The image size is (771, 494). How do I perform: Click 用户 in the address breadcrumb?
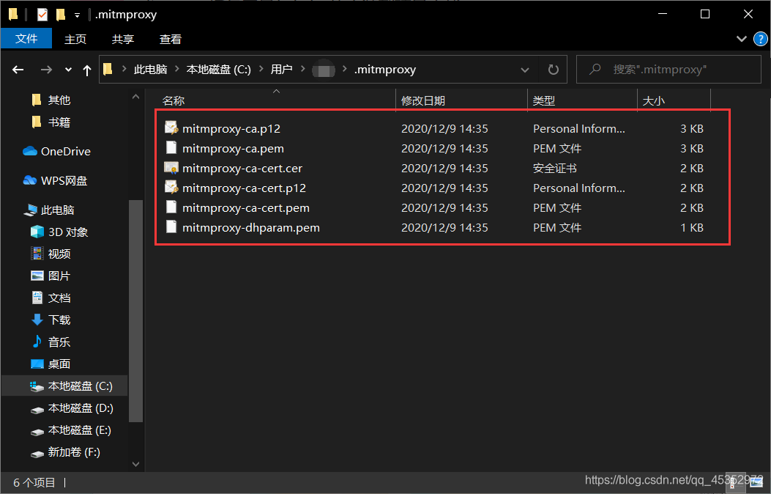pyautogui.click(x=281, y=70)
